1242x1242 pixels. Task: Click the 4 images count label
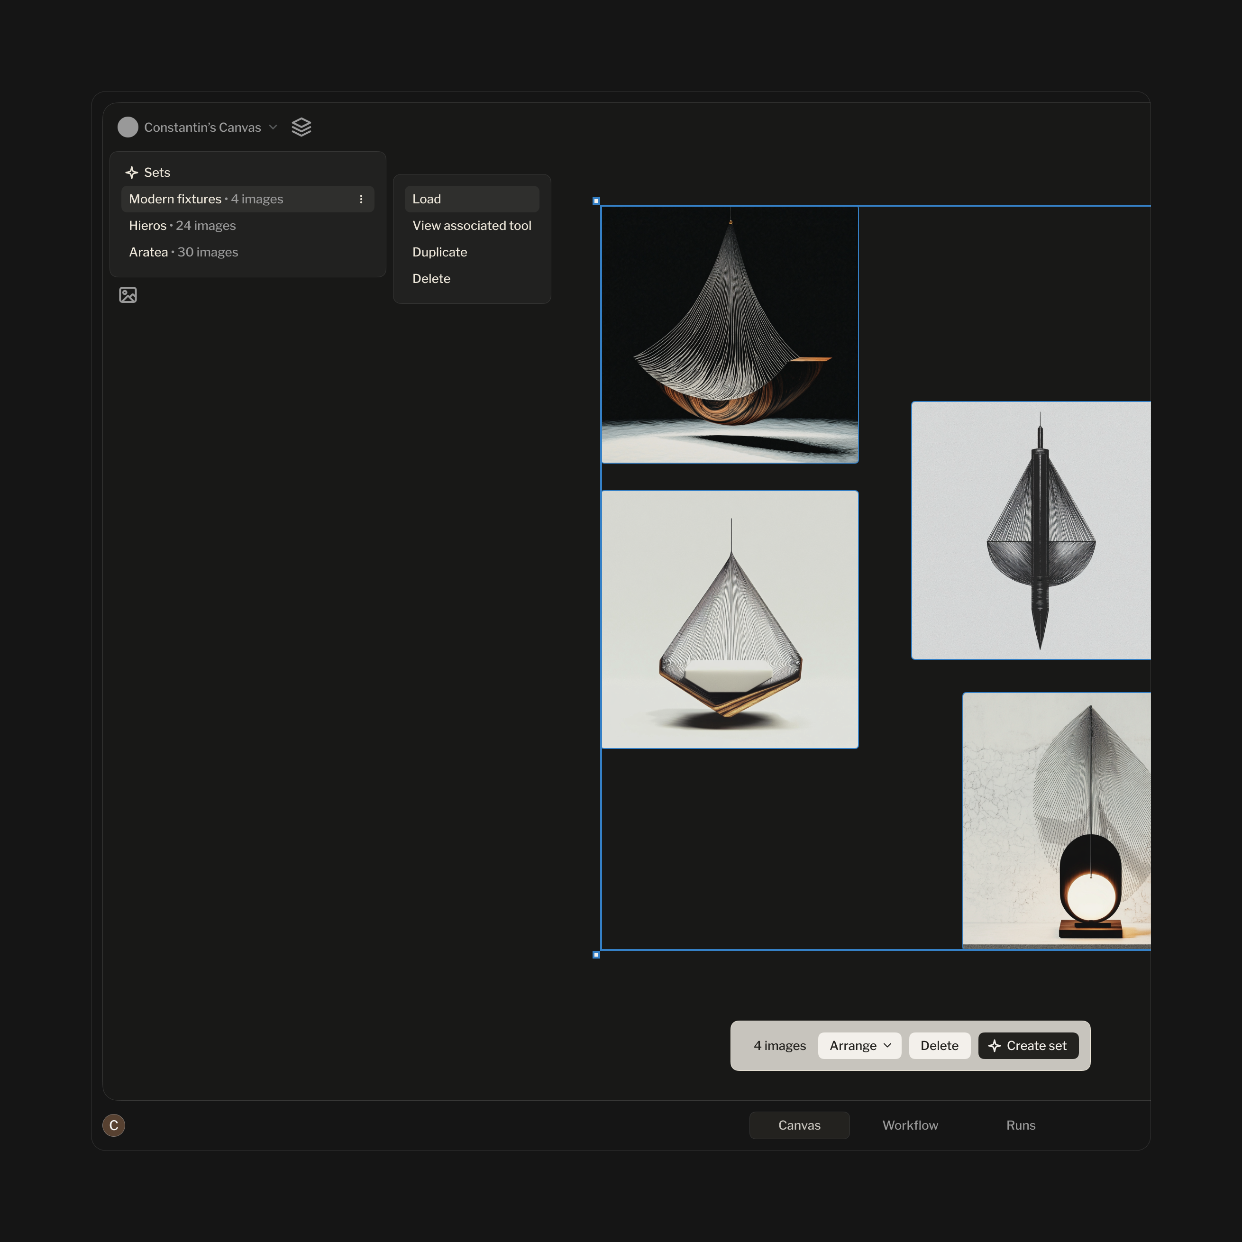[x=780, y=1045]
